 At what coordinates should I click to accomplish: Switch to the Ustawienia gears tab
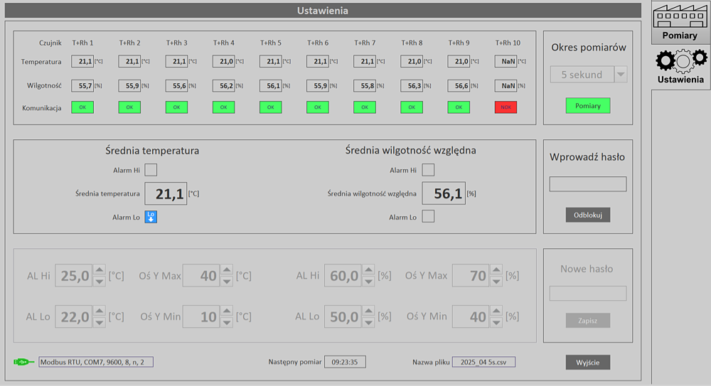680,65
